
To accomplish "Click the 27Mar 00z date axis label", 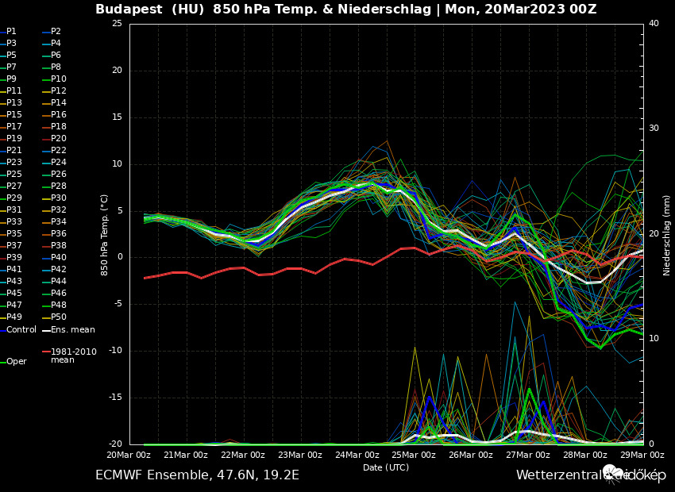I will [x=527, y=455].
